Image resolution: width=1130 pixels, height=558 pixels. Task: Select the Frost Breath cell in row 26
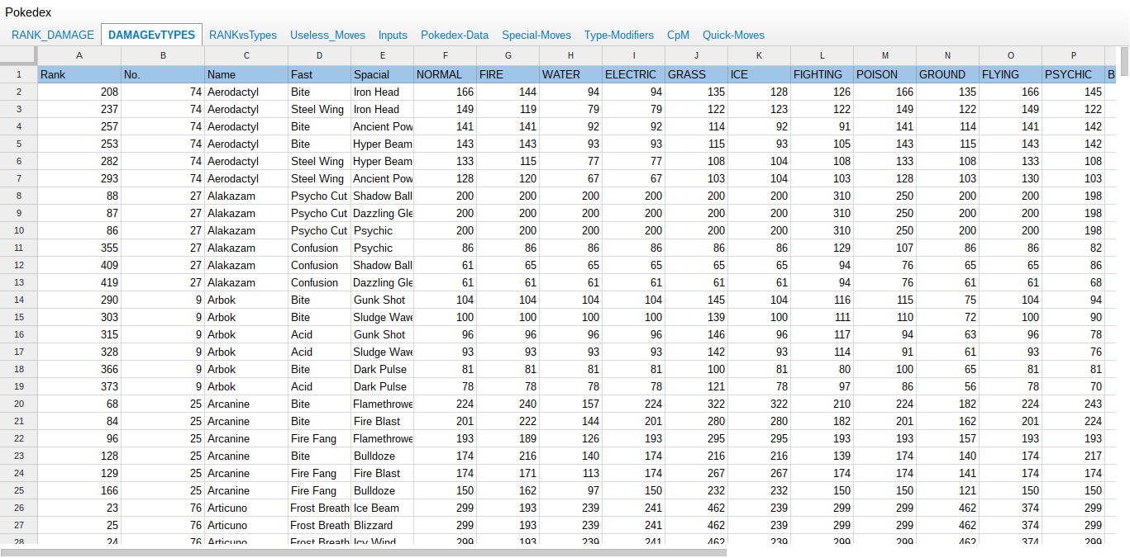[319, 508]
